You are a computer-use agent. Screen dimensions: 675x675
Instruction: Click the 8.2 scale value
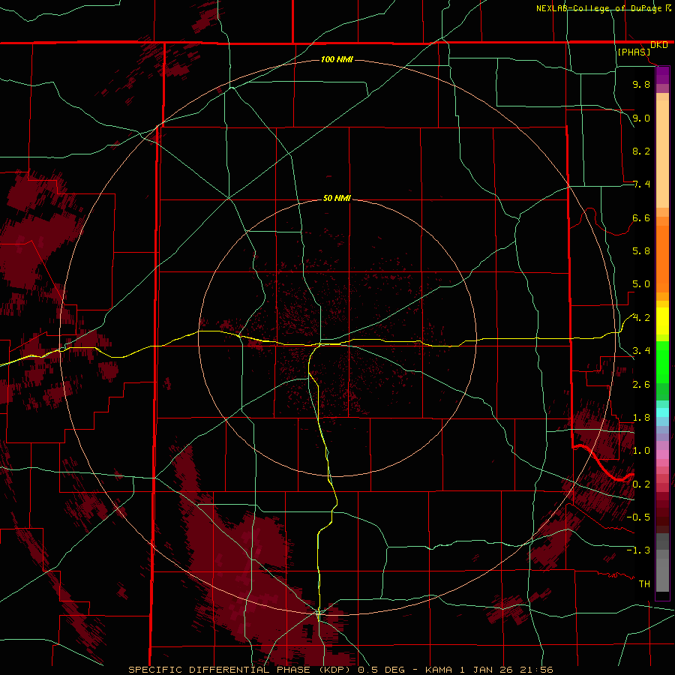(641, 151)
